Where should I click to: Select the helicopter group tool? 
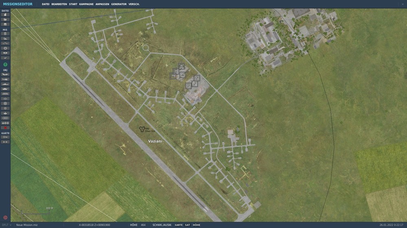pyautogui.click(x=5, y=79)
